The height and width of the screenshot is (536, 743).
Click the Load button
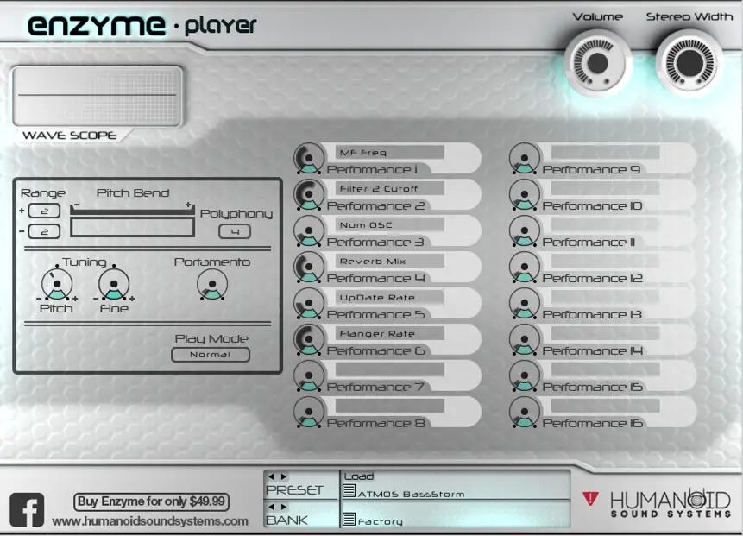click(x=359, y=476)
